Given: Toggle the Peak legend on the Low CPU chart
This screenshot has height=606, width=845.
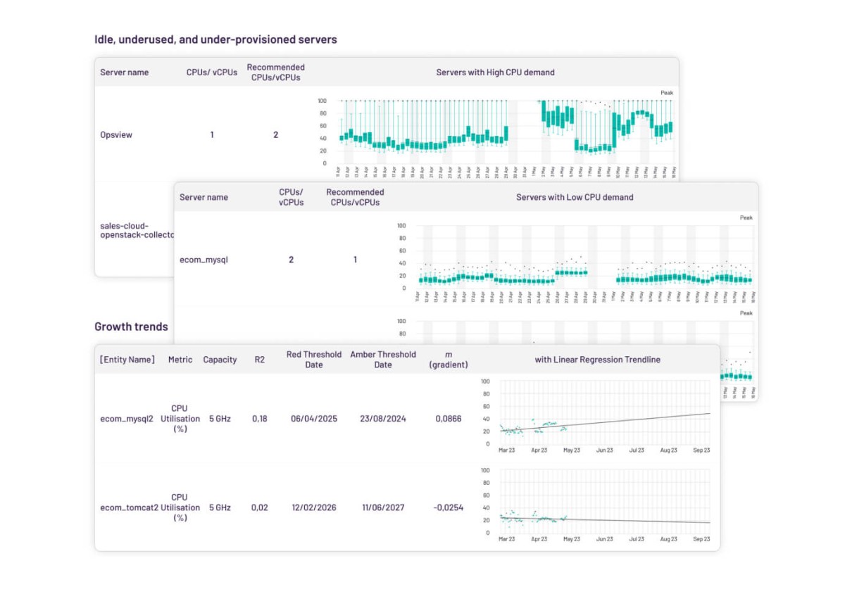Looking at the screenshot, I should [746, 217].
